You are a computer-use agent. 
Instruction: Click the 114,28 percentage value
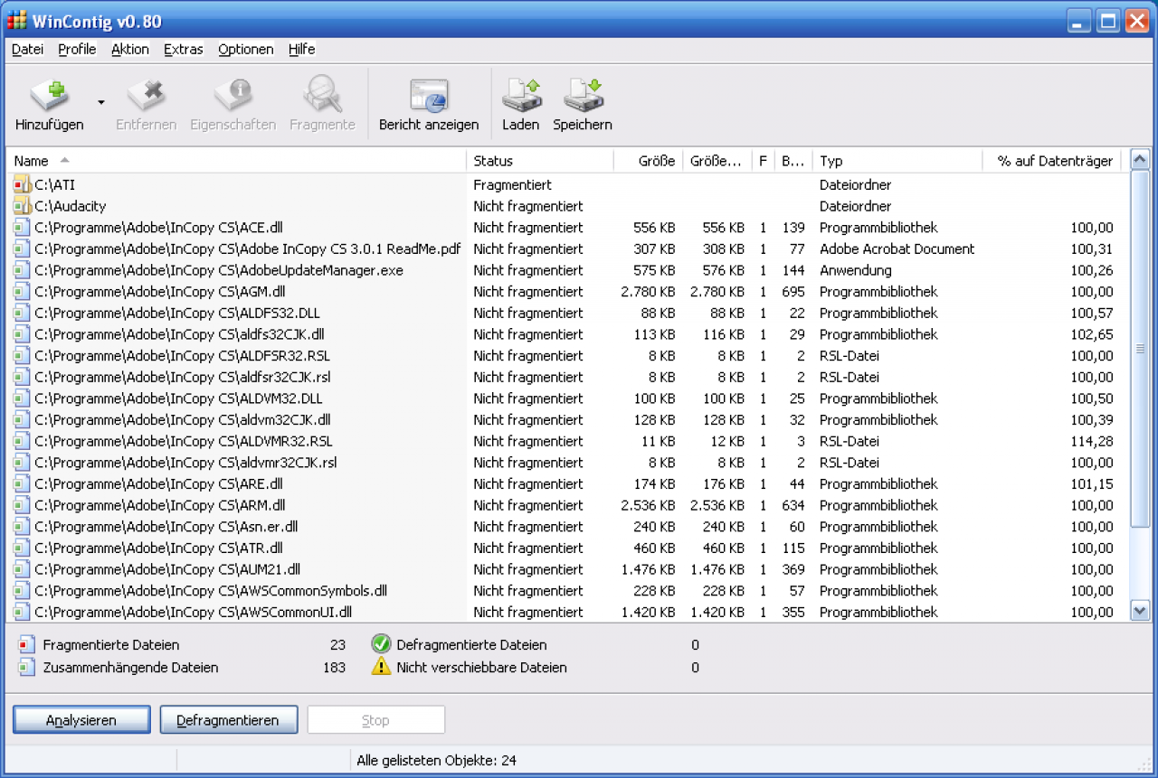click(1092, 441)
